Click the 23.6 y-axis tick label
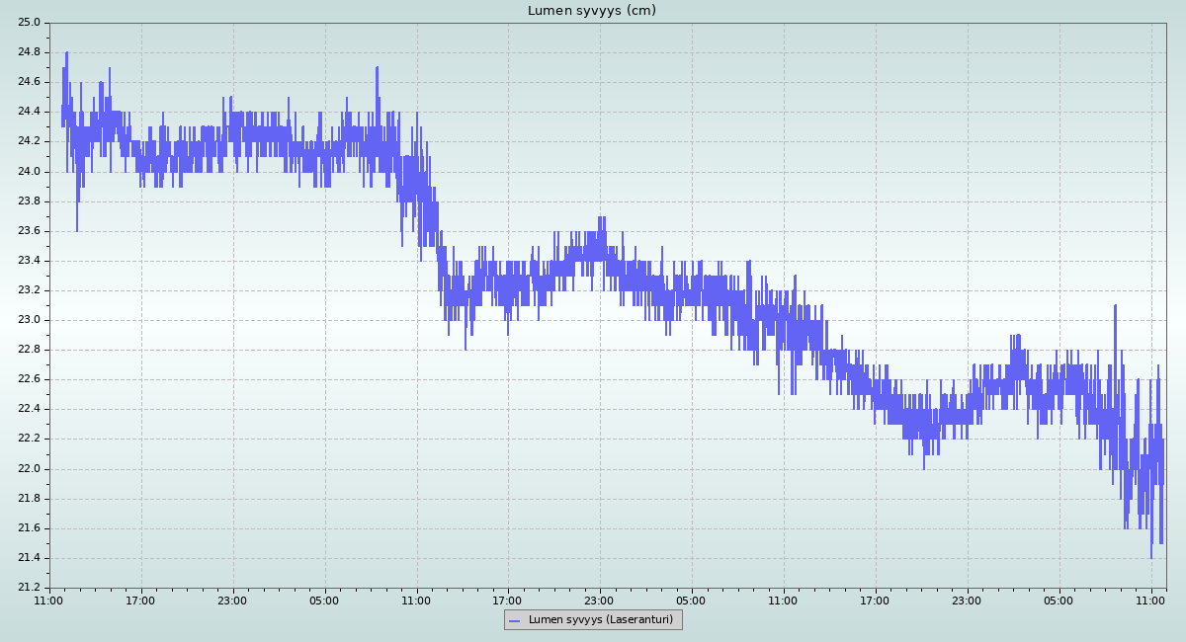The width and height of the screenshot is (1186, 642). 28,231
